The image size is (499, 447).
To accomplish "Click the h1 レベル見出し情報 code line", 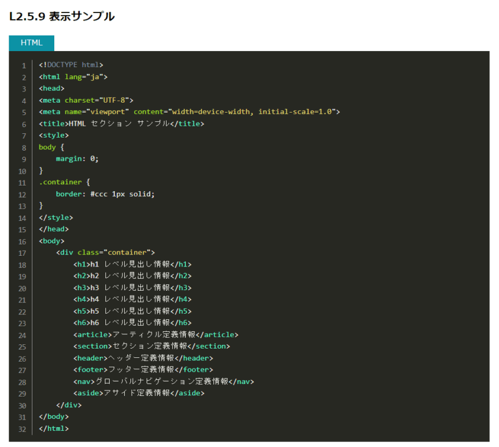I will coord(132,265).
